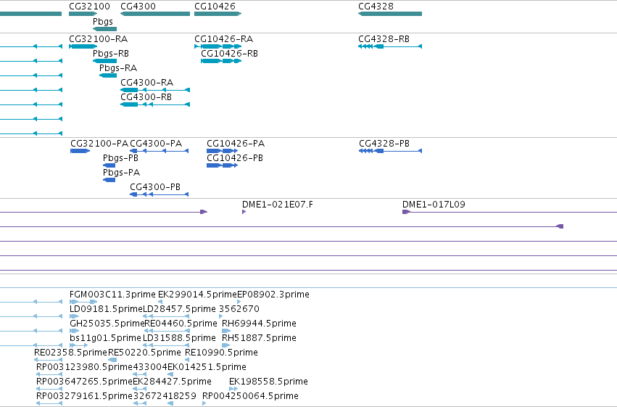The image size is (617, 407).
Task: Select transcript CG10426-RB
Action: [220, 61]
